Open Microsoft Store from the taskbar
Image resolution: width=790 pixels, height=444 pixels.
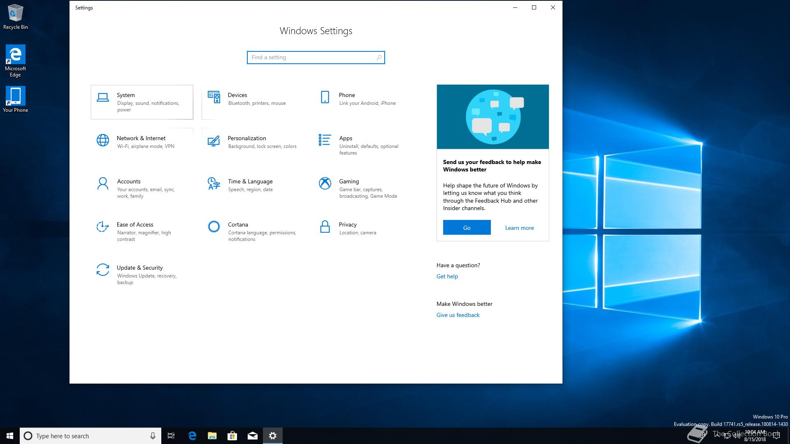[x=232, y=436]
